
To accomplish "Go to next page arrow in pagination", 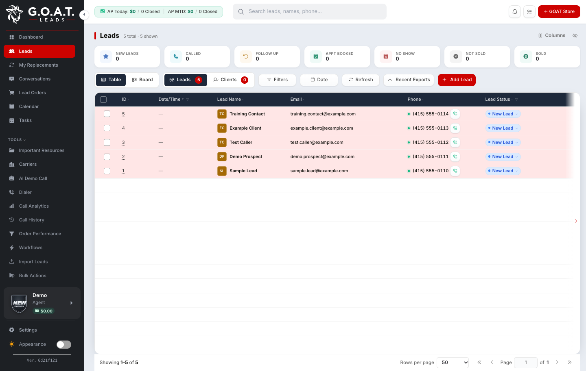I will (x=557, y=362).
